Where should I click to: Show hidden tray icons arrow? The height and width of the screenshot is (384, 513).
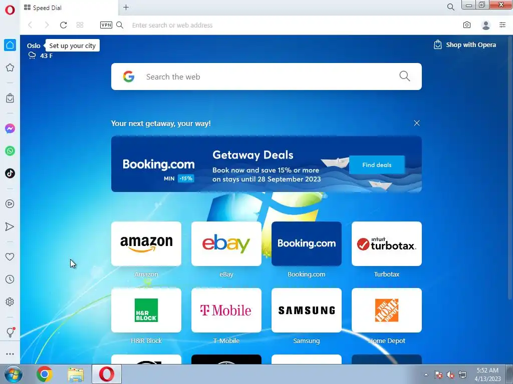[426, 374]
